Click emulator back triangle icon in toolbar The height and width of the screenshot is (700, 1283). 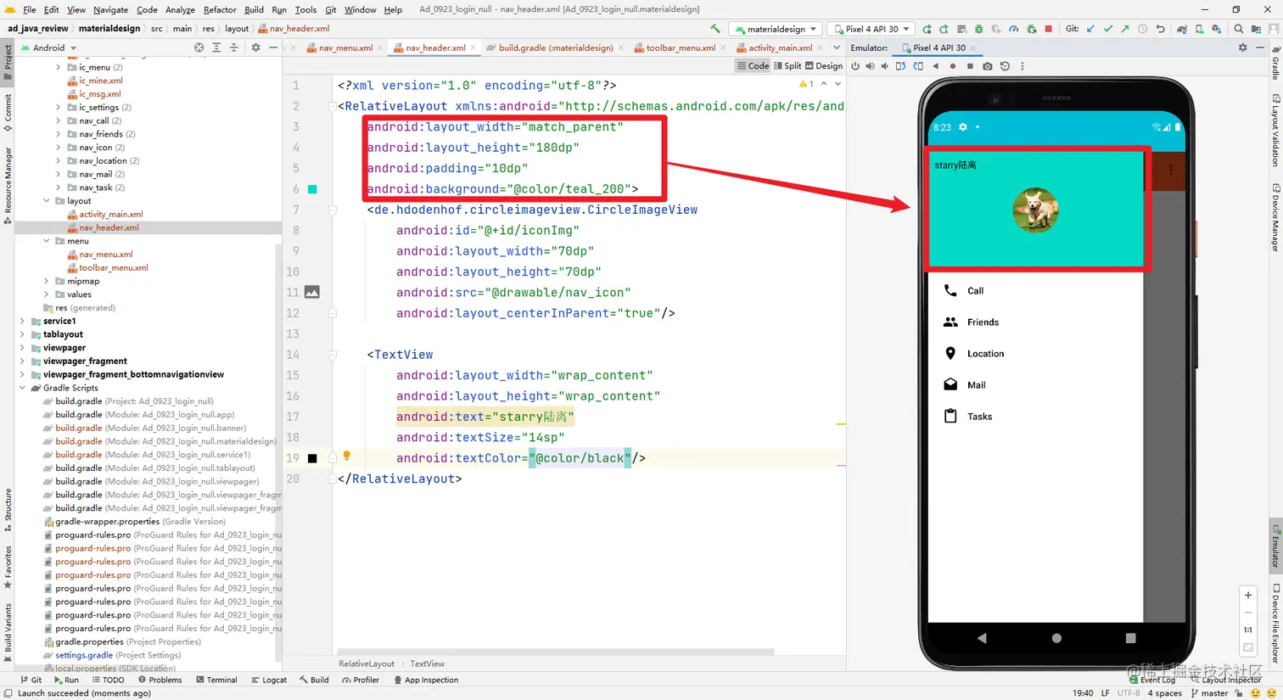coord(935,66)
